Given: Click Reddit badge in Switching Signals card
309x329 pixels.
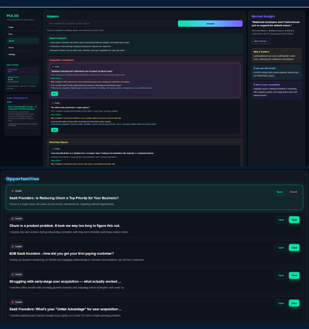Looking at the screenshot, I should click(56, 149).
